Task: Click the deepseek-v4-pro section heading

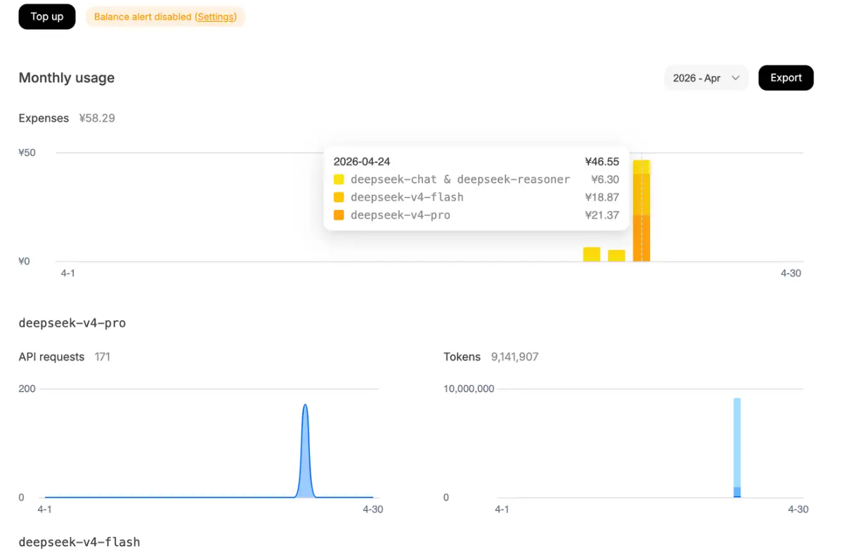Action: click(72, 323)
